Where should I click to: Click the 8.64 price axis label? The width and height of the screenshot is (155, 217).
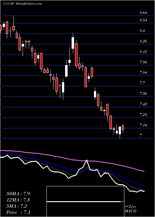coord(143,13)
